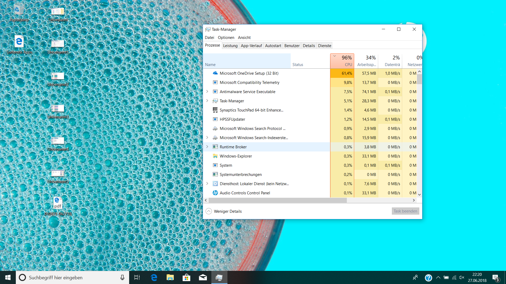The height and width of the screenshot is (284, 506).
Task: Click the HP Audio Controls icon
Action: click(215, 193)
